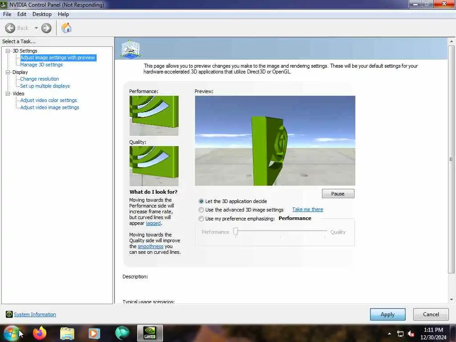Viewport: 456px width, 342px height.
Task: Click NVIDIA Control Panel taskbar button
Action: (150, 333)
